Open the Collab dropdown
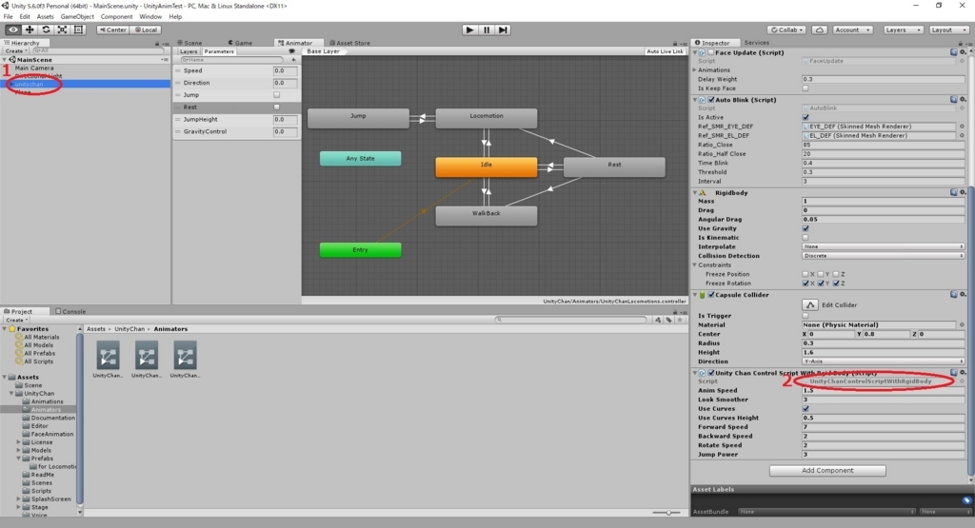 coord(787,29)
